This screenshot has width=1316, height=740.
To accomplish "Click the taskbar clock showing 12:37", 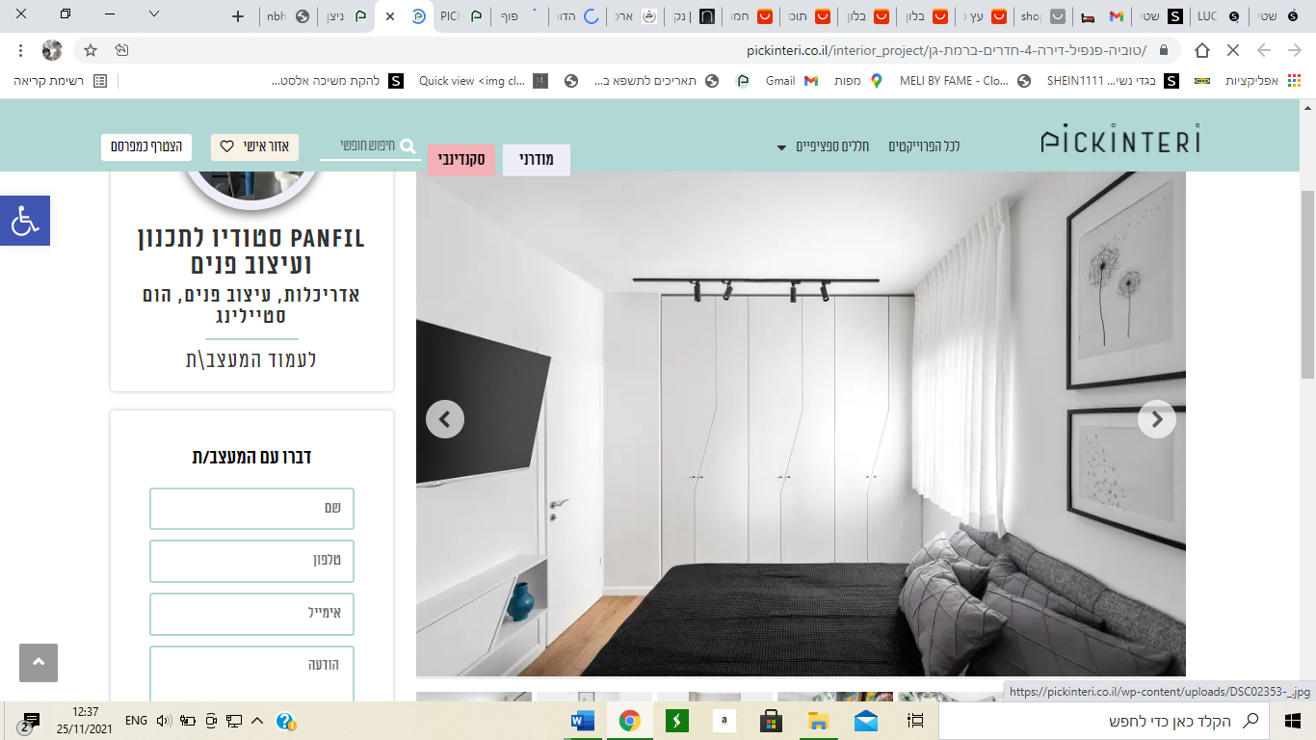I will pos(84,721).
